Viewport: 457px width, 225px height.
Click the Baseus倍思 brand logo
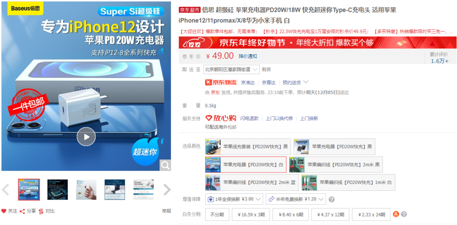(x=26, y=8)
